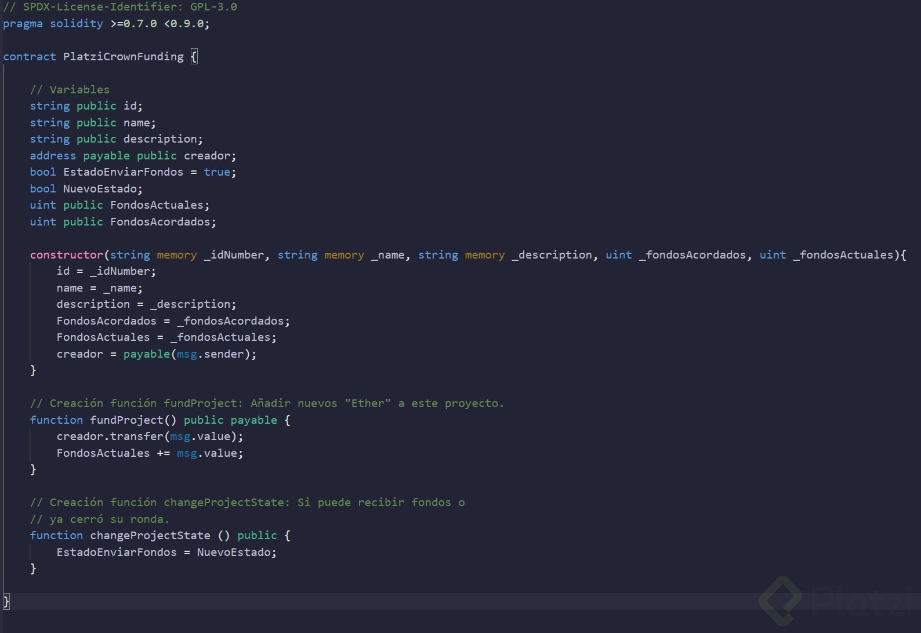Select the line 'string public id;'
Screen dimensions: 921x633
[x=86, y=106]
